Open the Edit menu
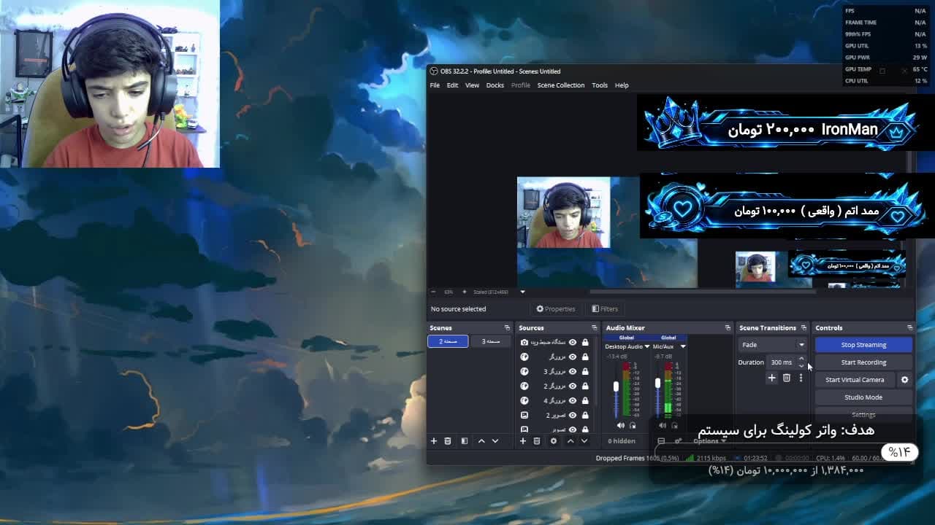This screenshot has width=935, height=525. [453, 85]
